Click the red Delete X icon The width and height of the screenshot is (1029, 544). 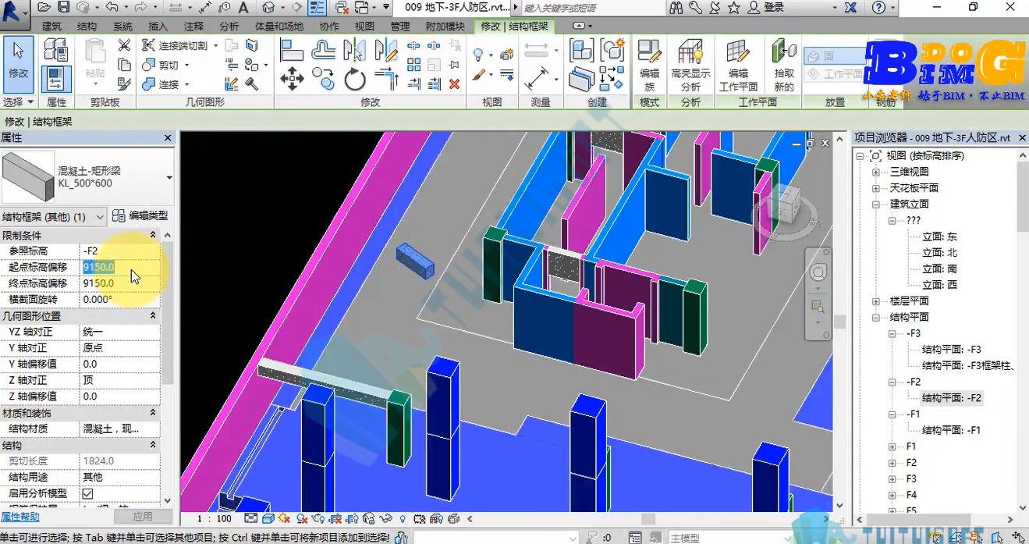tap(454, 84)
